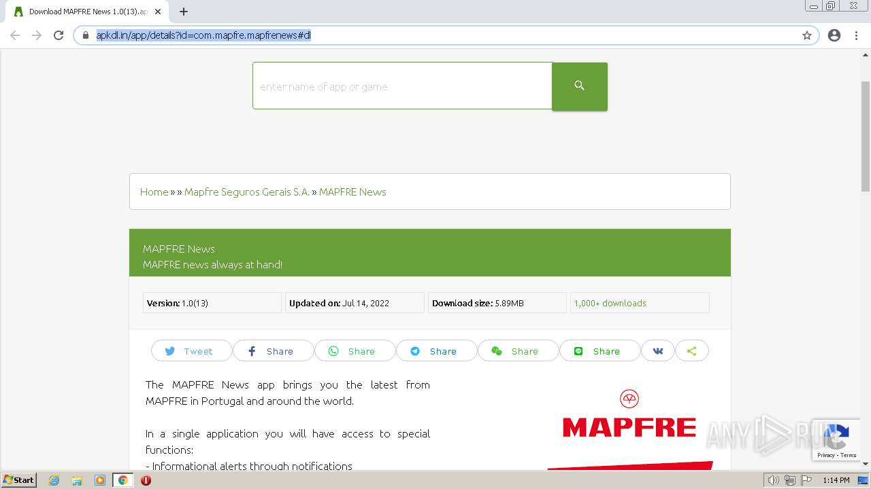Share the page via Telegram
The image size is (871, 489).
[436, 351]
